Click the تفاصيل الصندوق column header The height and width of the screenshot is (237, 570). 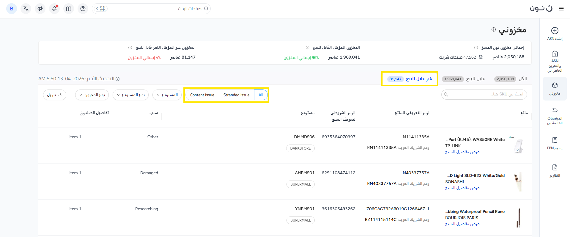coord(94,113)
